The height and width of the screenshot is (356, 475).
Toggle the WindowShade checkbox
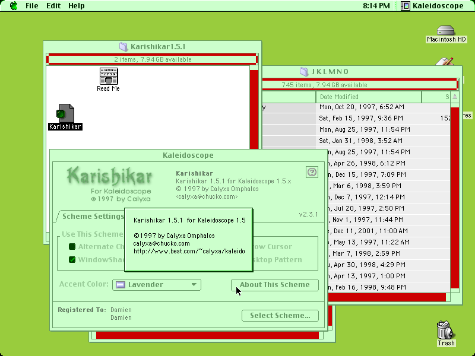(72, 260)
